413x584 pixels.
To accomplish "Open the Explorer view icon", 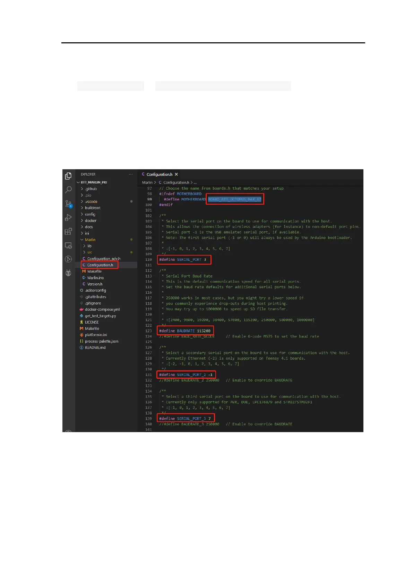I will 68,176.
